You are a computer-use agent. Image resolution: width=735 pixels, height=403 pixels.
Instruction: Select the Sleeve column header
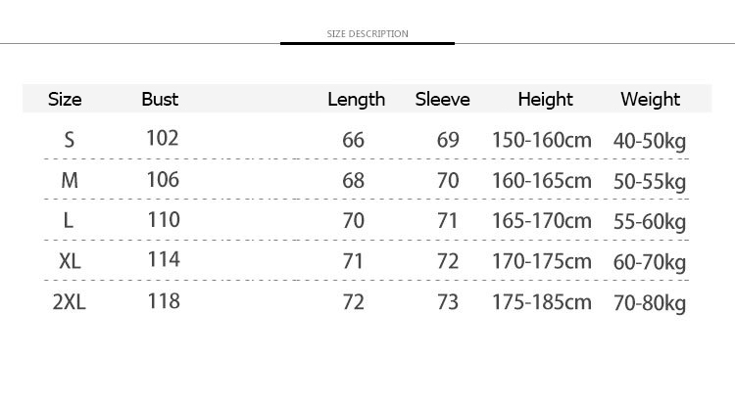coord(442,99)
